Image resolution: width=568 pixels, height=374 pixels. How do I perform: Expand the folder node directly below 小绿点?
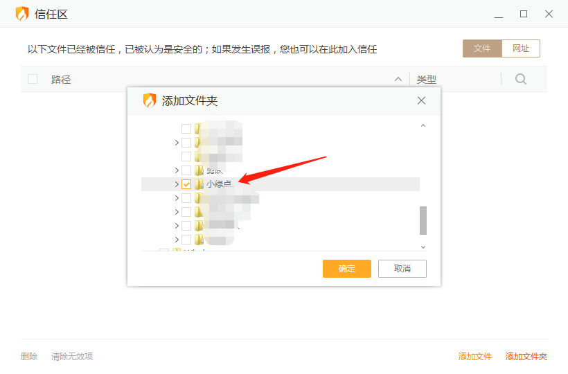click(x=177, y=198)
